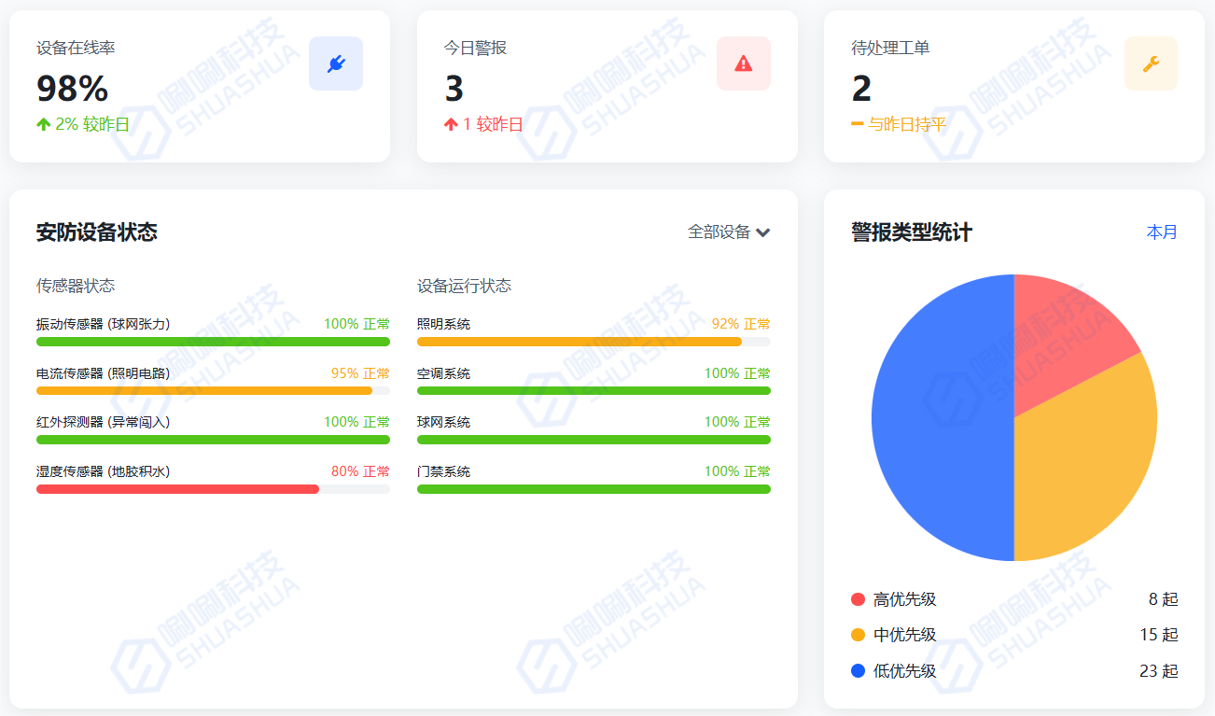Click the green up arrow beside 2% 较昨日

click(x=43, y=124)
